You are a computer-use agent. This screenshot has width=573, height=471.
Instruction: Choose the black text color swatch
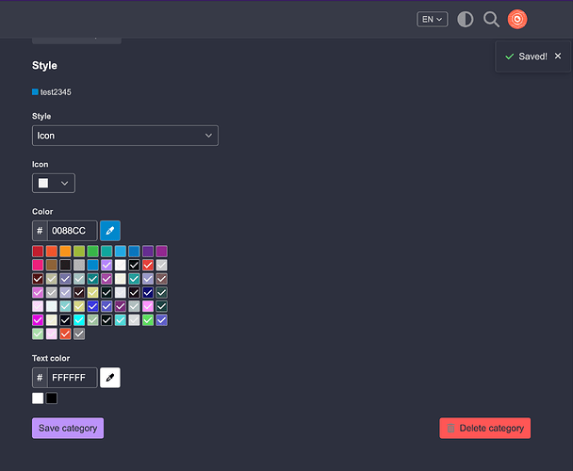(52, 398)
